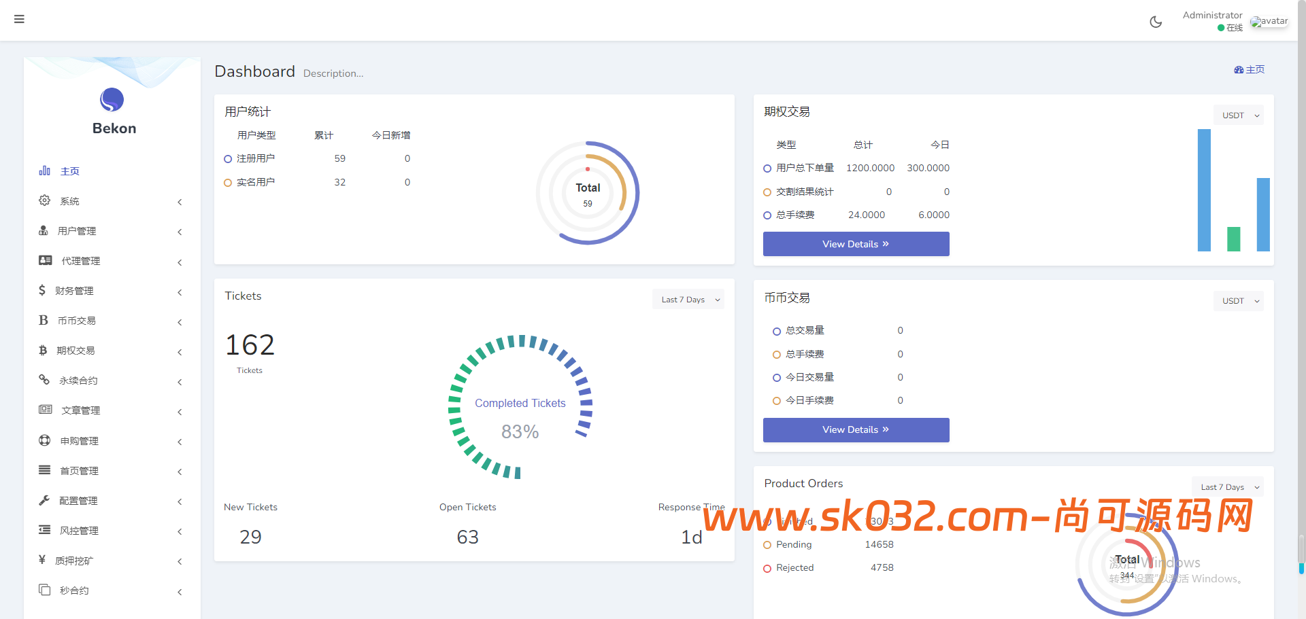This screenshot has height=619, width=1306.
Task: Click the 币币交易 Bitcoin icon
Action: coord(43,320)
